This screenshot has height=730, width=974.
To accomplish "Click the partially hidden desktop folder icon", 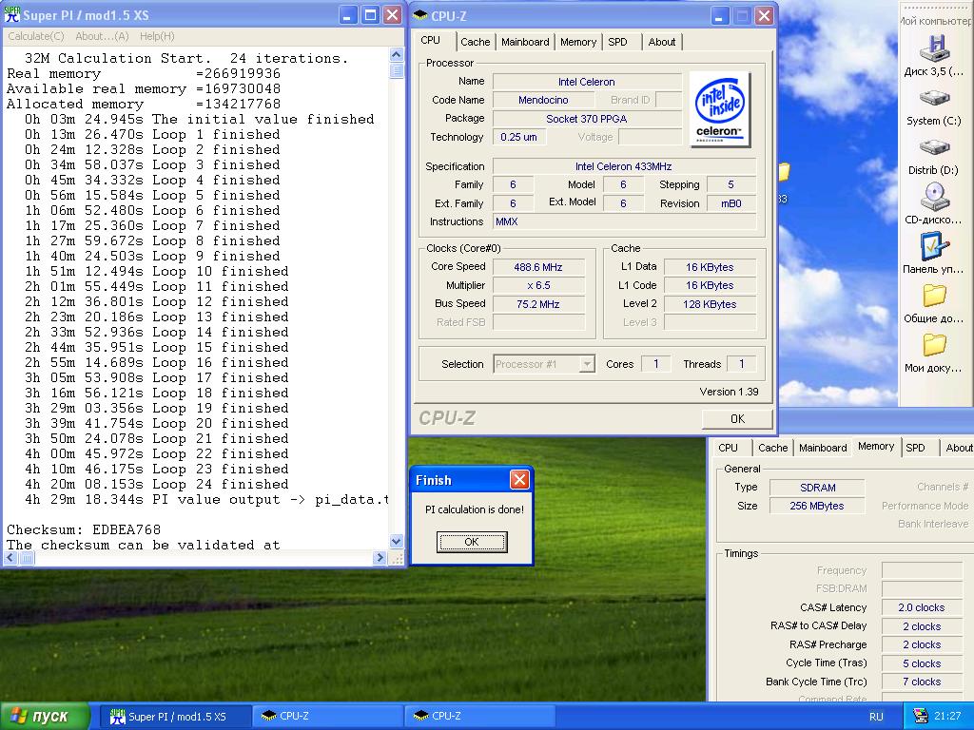I will point(784,172).
